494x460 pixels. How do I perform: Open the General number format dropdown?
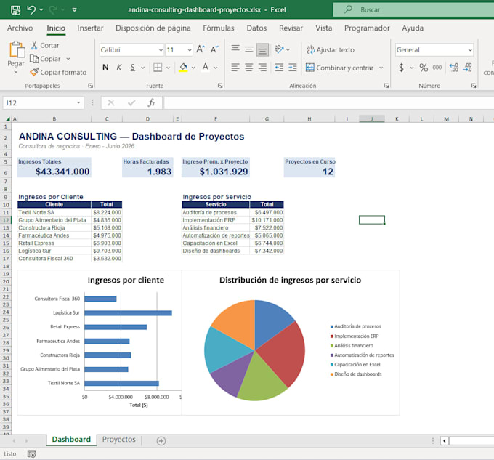tap(470, 50)
